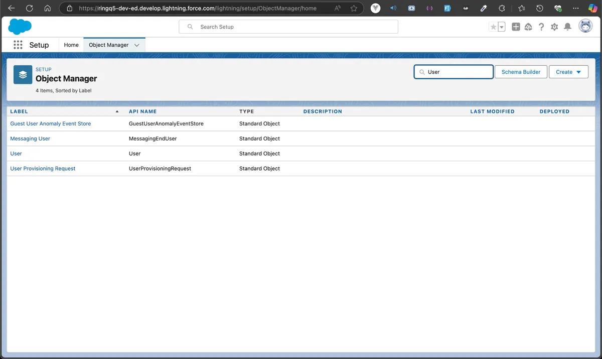This screenshot has width=602, height=359.
Task: Open user profile avatar menu
Action: pyautogui.click(x=585, y=26)
